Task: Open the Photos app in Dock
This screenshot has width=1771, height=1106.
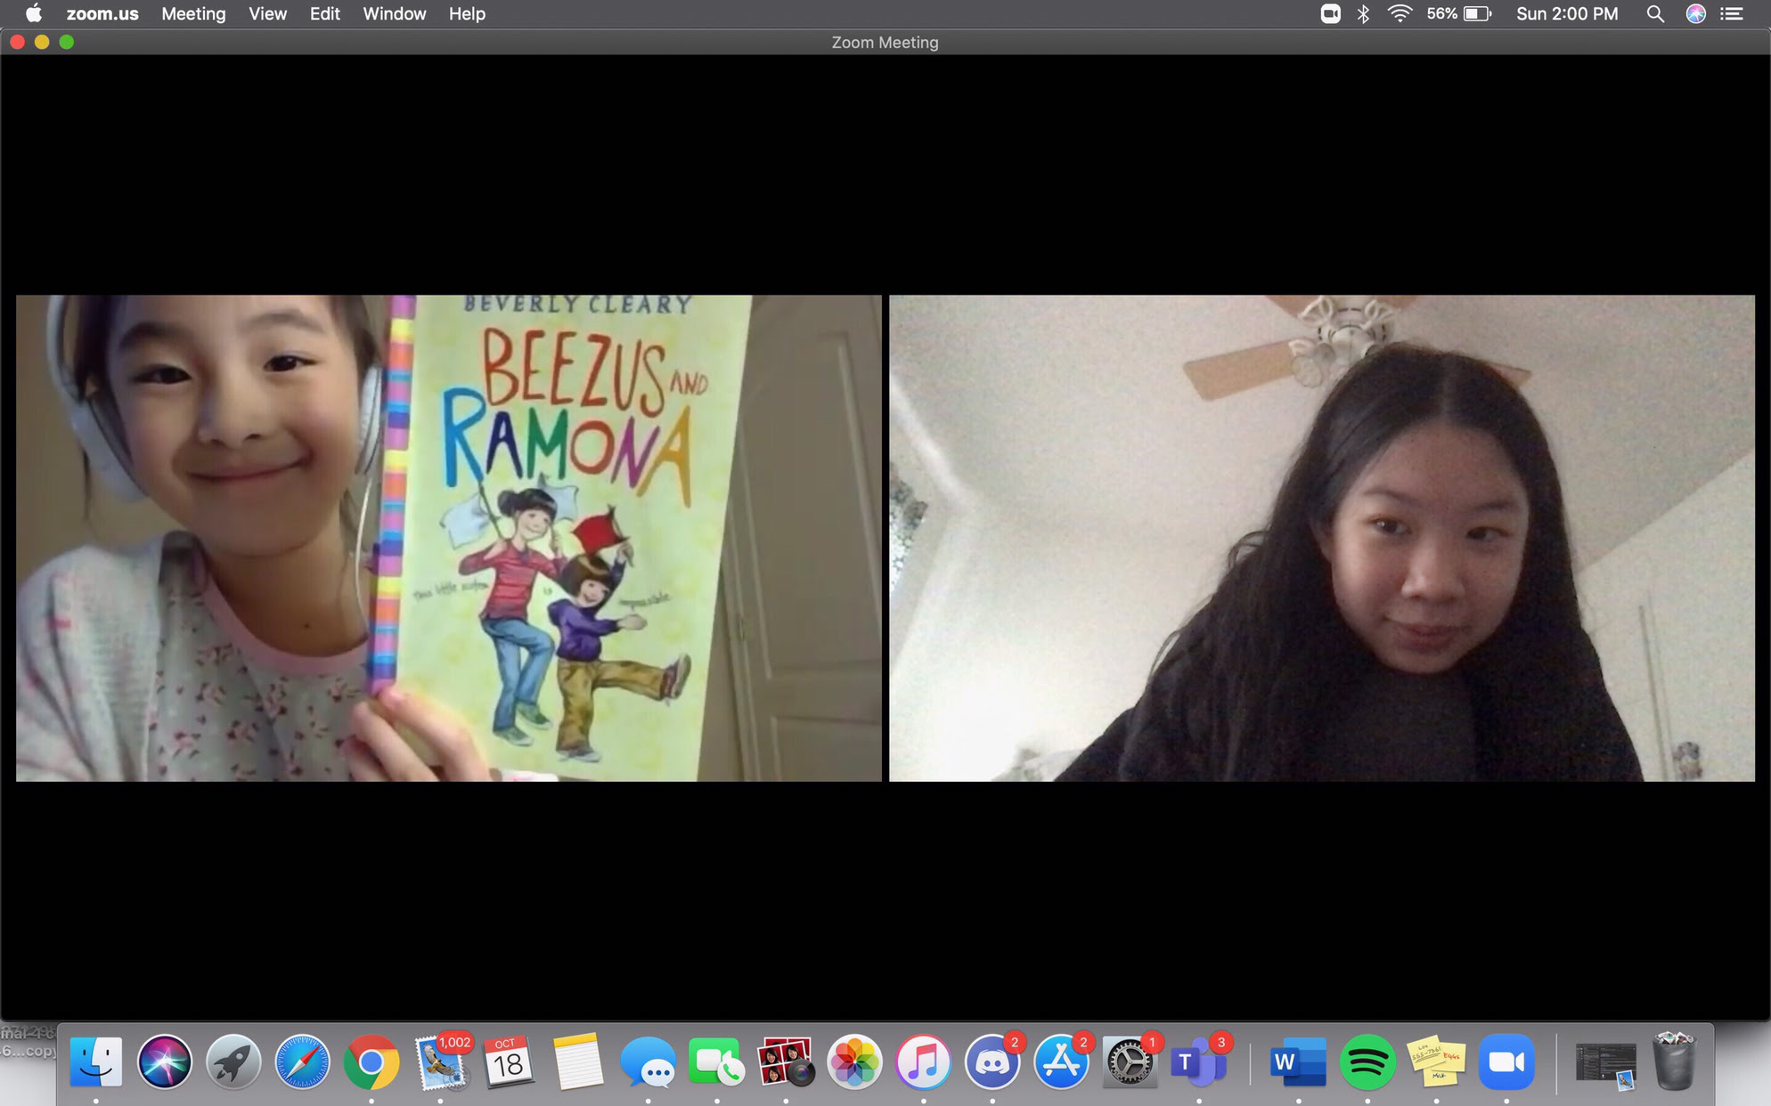Action: click(x=854, y=1061)
